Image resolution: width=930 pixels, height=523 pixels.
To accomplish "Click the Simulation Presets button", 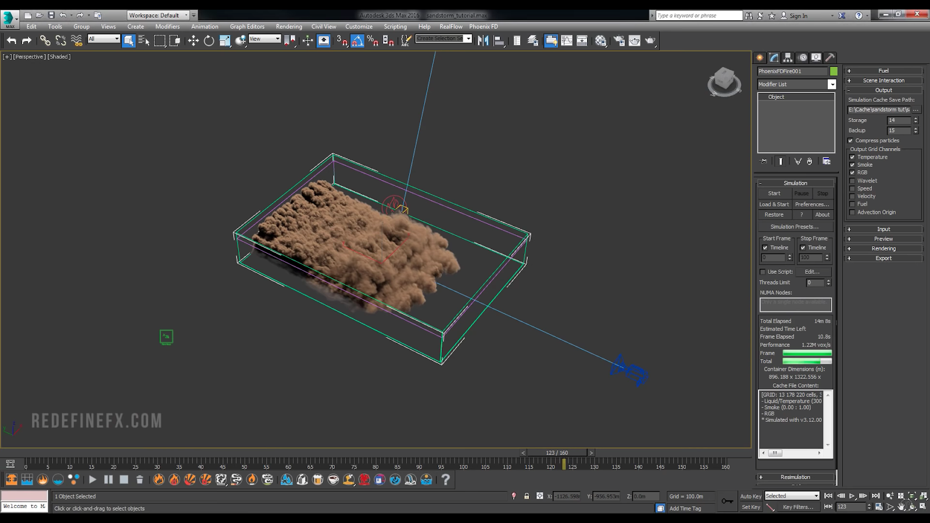I will pyautogui.click(x=794, y=227).
